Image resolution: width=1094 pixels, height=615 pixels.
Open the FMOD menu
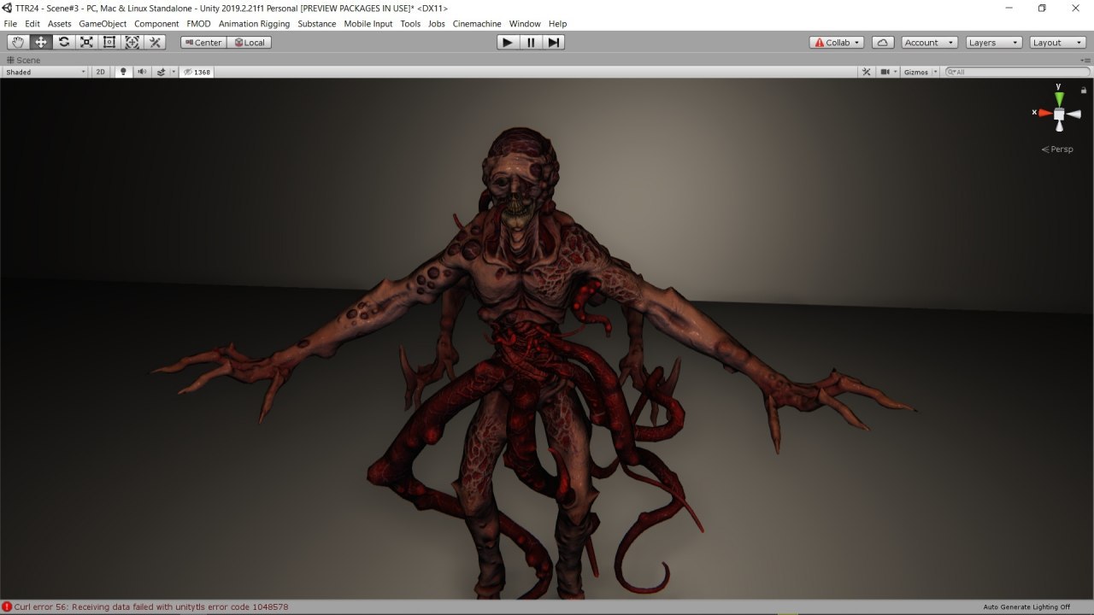(x=198, y=24)
